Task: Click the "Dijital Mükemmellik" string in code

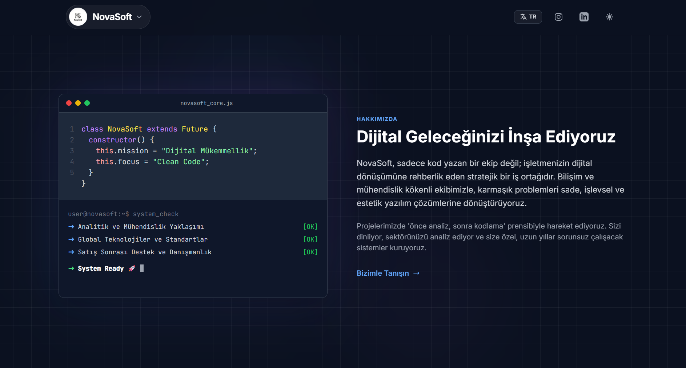Action: point(207,151)
